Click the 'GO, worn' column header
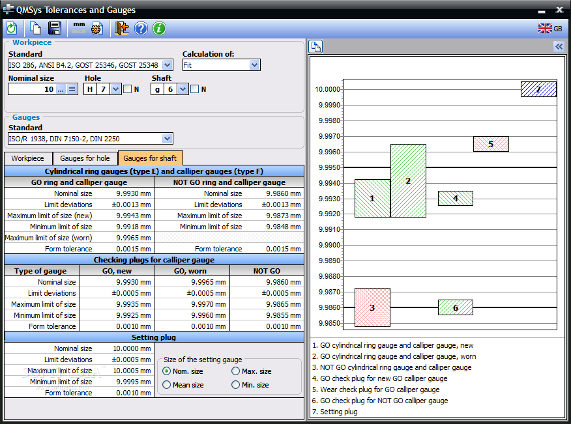 pos(190,271)
